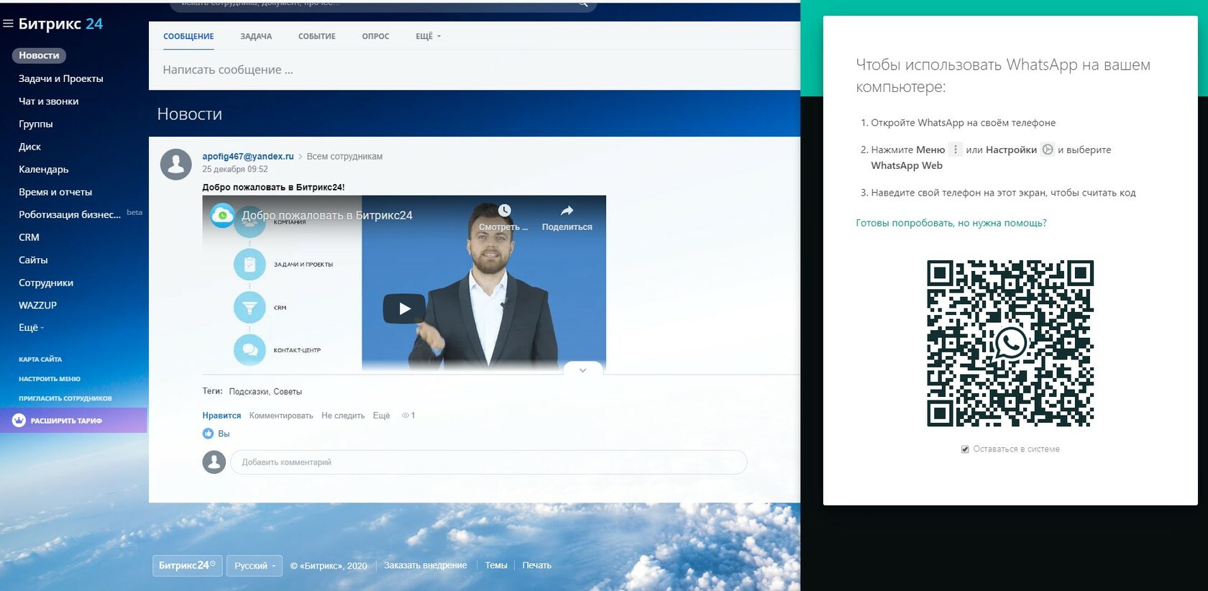This screenshot has width=1208, height=591.
Task: Select the Опрос tab
Action: pyautogui.click(x=375, y=36)
